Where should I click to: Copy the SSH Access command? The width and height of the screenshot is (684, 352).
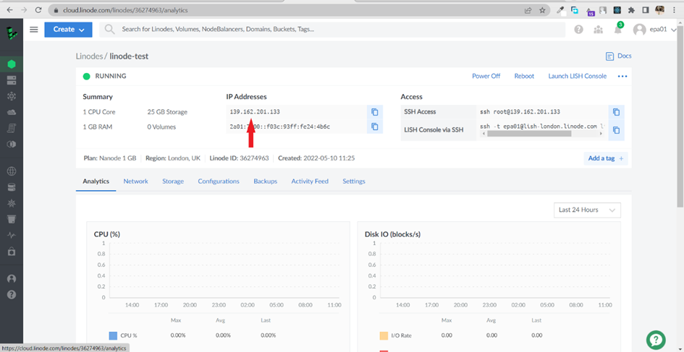(617, 112)
